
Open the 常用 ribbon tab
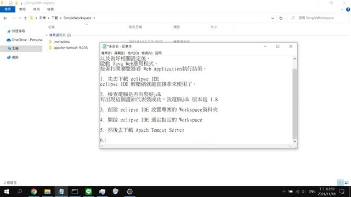click(x=22, y=9)
